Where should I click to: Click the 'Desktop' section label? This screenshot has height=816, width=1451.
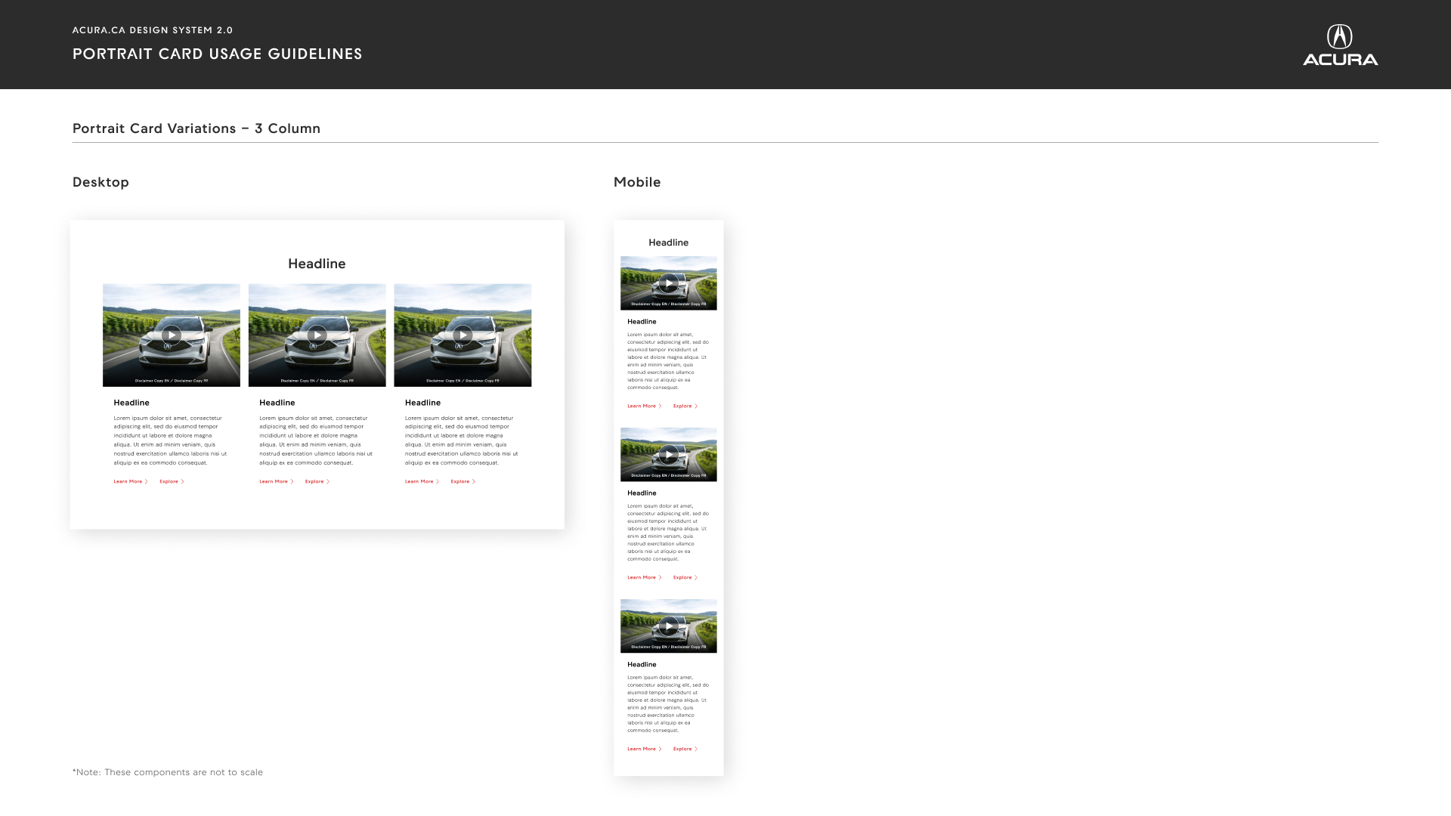click(101, 182)
